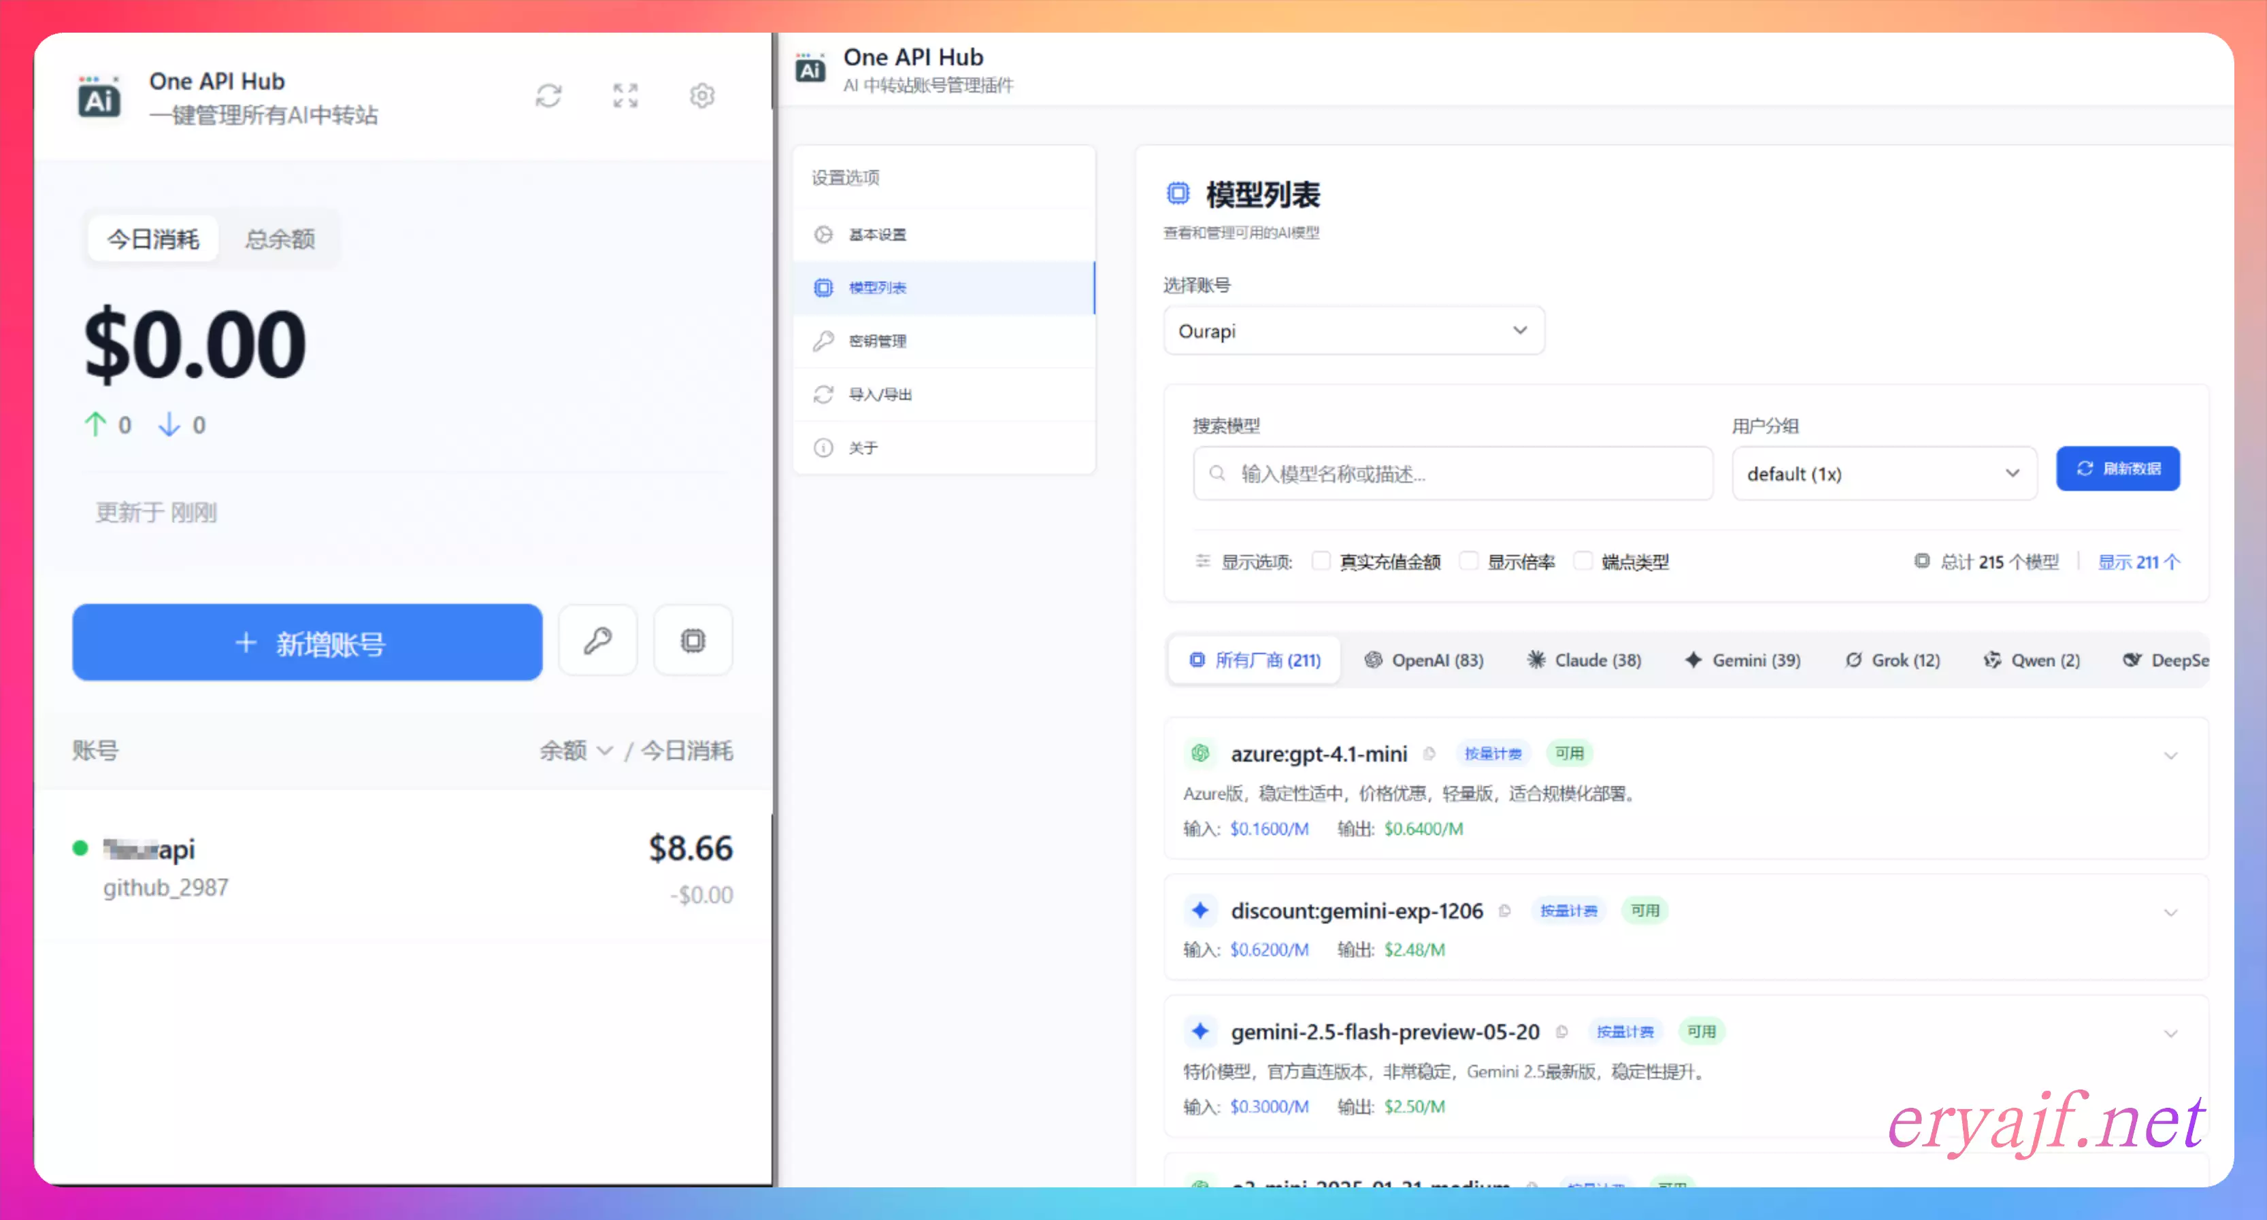The image size is (2267, 1220).
Task: Copy model name discount:gemini-exp-1206
Action: (x=1505, y=911)
